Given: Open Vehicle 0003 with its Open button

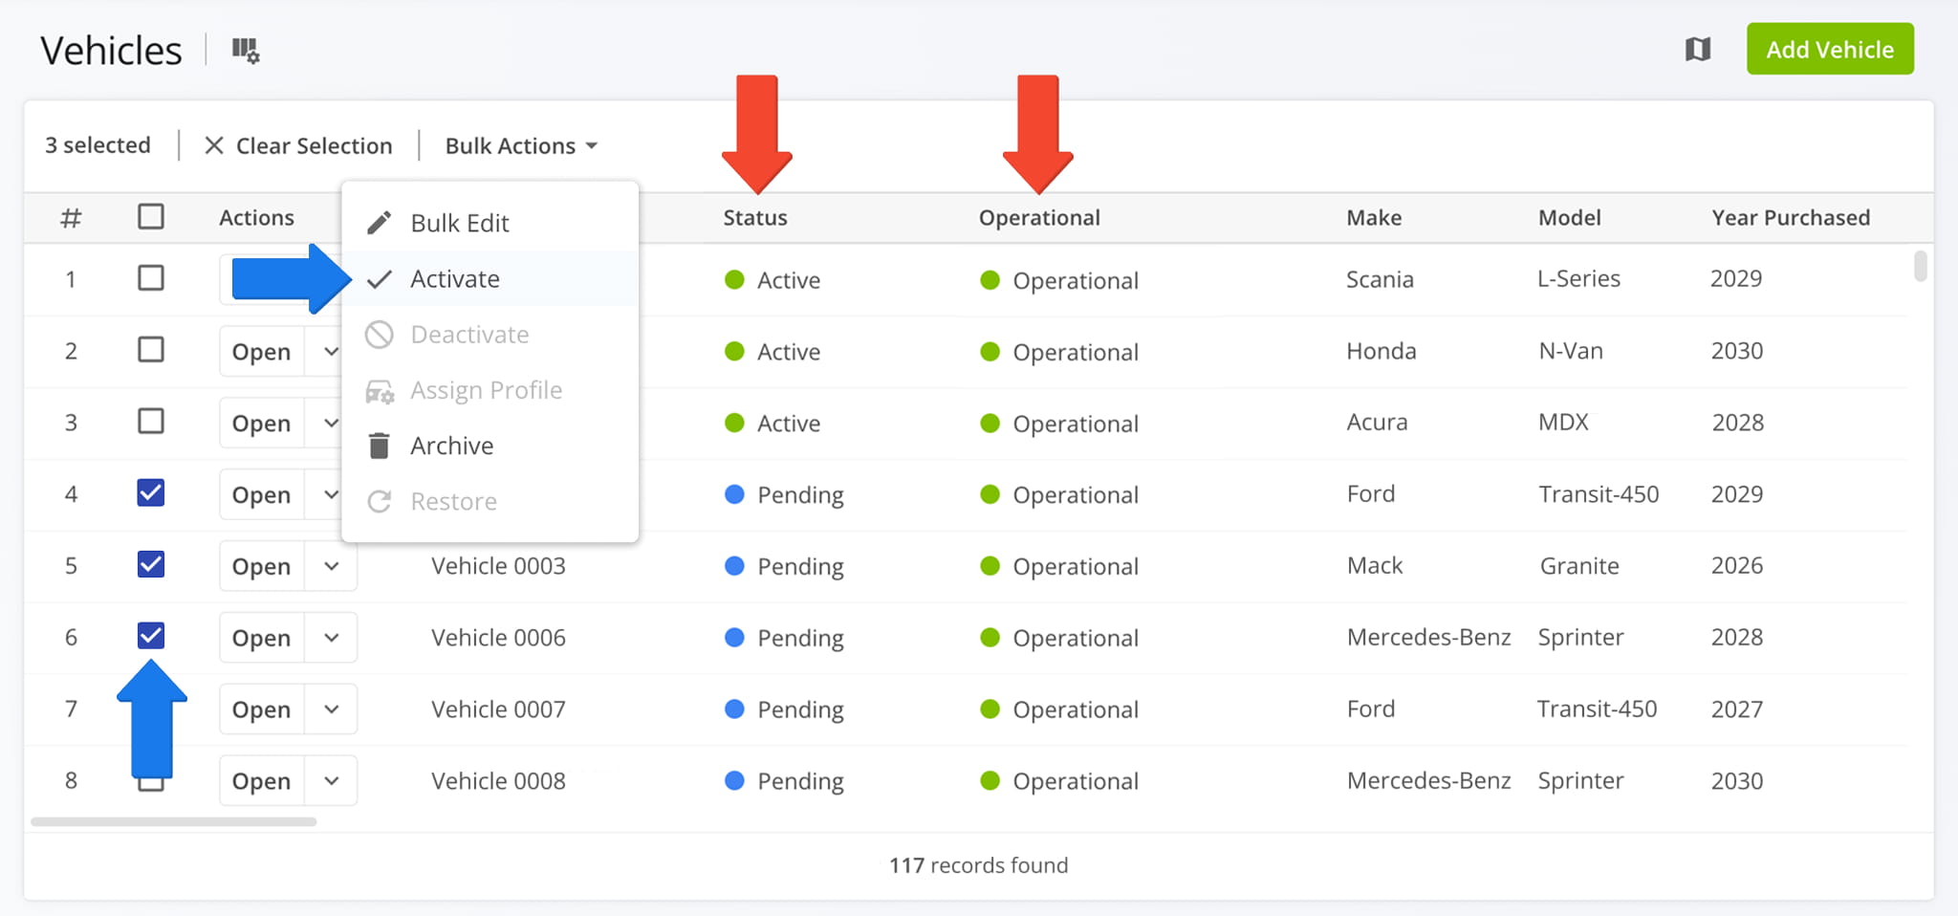Looking at the screenshot, I should 261,566.
